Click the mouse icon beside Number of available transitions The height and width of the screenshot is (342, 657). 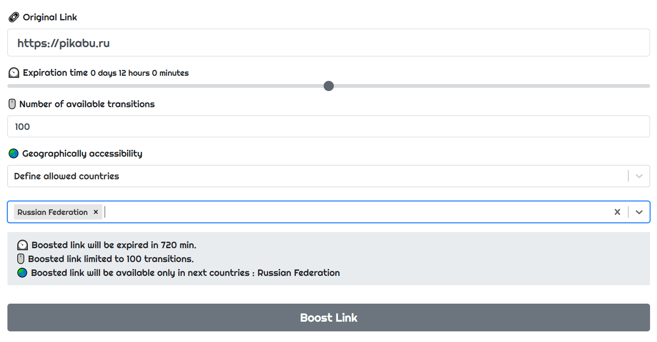click(12, 104)
